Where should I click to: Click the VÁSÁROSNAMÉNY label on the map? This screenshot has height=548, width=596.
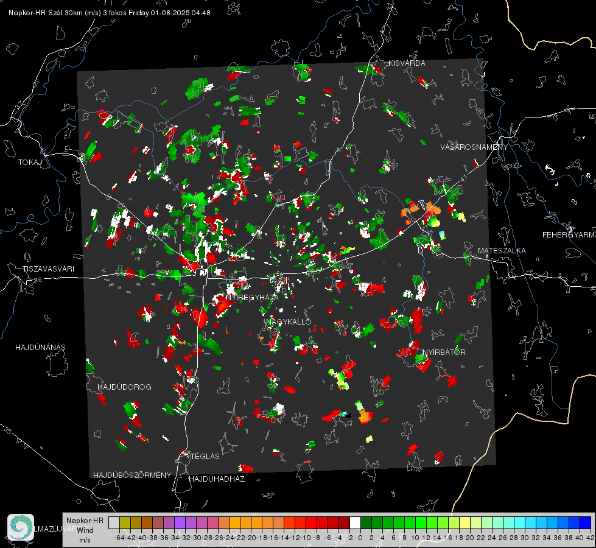(474, 147)
